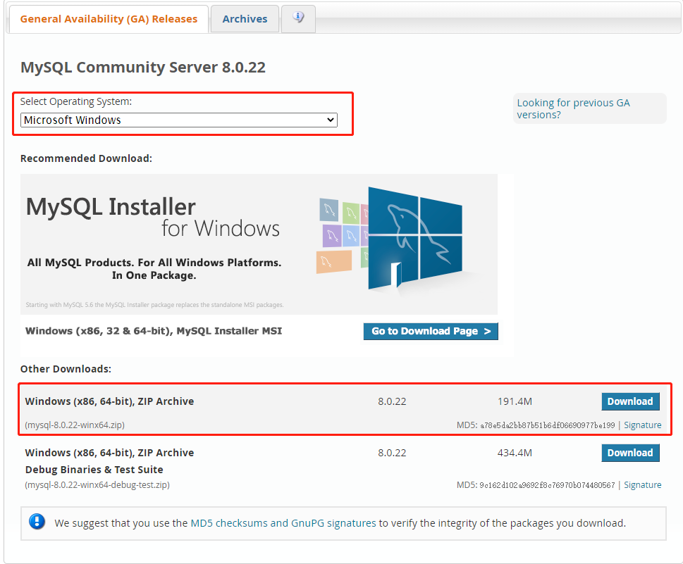
Task: Click the Go to Download Page button
Action: point(431,331)
